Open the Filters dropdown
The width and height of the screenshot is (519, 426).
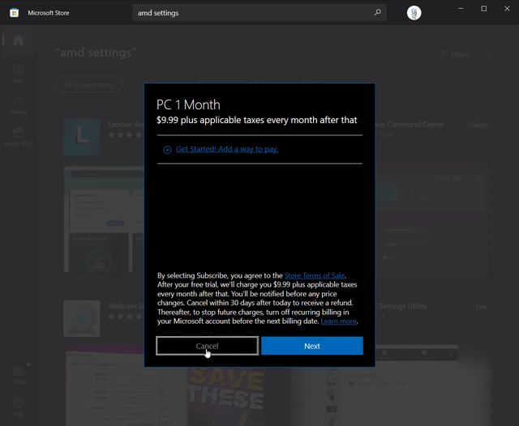pos(465,54)
